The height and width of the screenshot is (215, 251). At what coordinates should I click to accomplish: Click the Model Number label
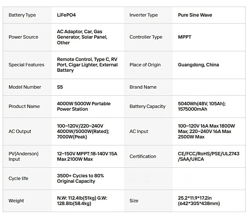pyautogui.click(x=25, y=87)
